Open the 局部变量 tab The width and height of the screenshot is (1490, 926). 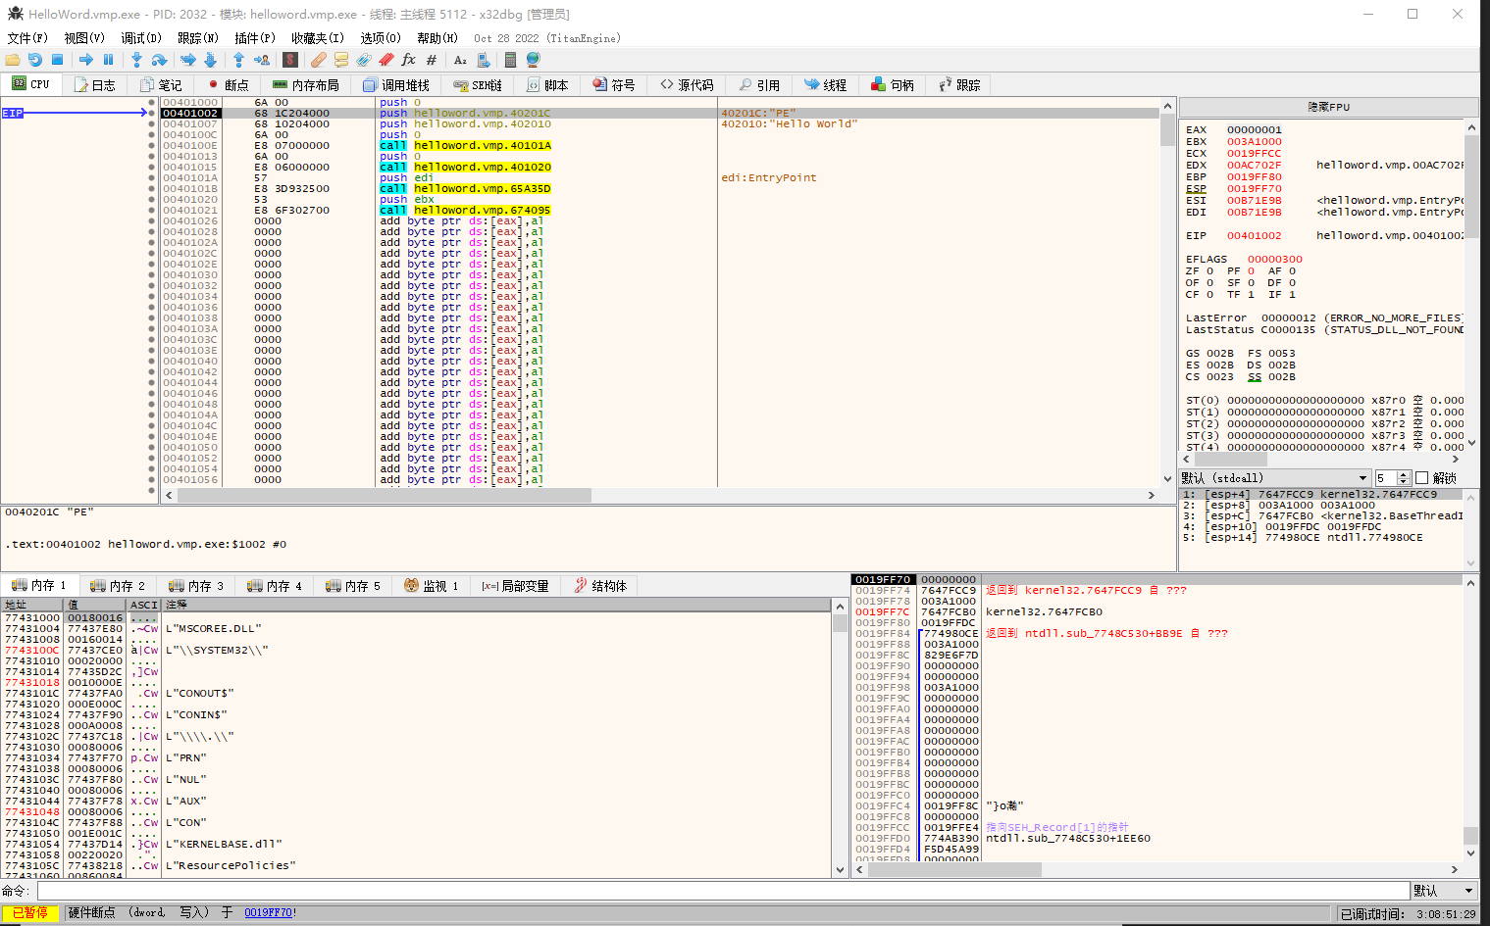pos(516,586)
